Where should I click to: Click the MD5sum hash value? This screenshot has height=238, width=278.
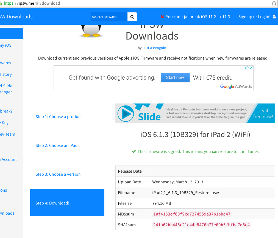[192, 214]
